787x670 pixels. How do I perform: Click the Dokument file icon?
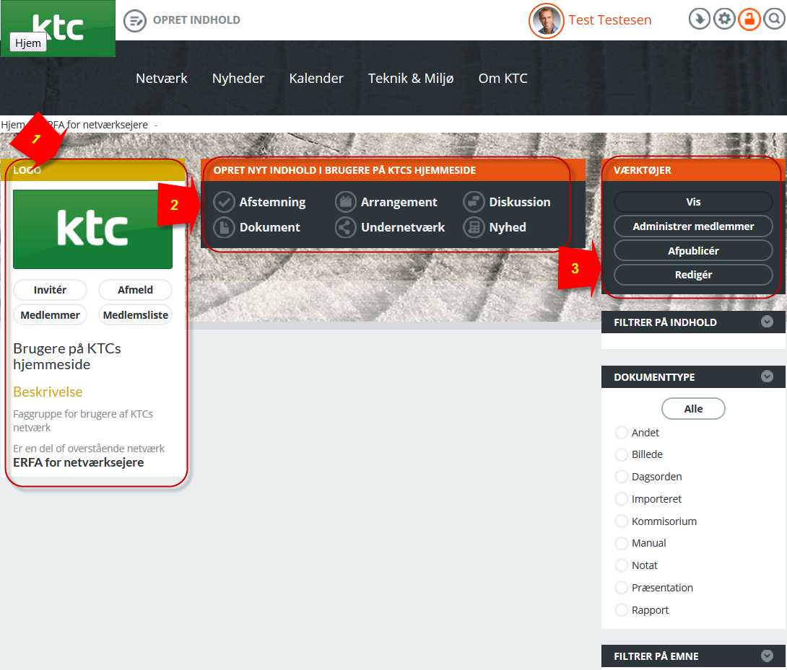[224, 227]
